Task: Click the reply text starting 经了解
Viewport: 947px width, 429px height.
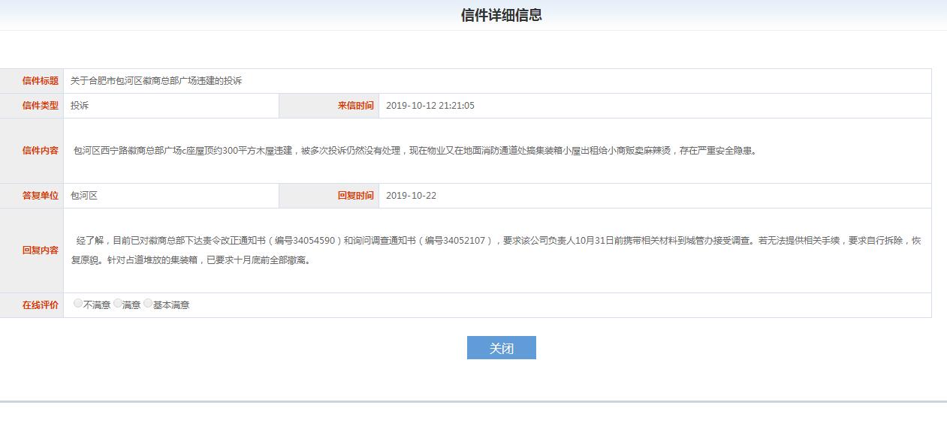Action: [x=496, y=250]
